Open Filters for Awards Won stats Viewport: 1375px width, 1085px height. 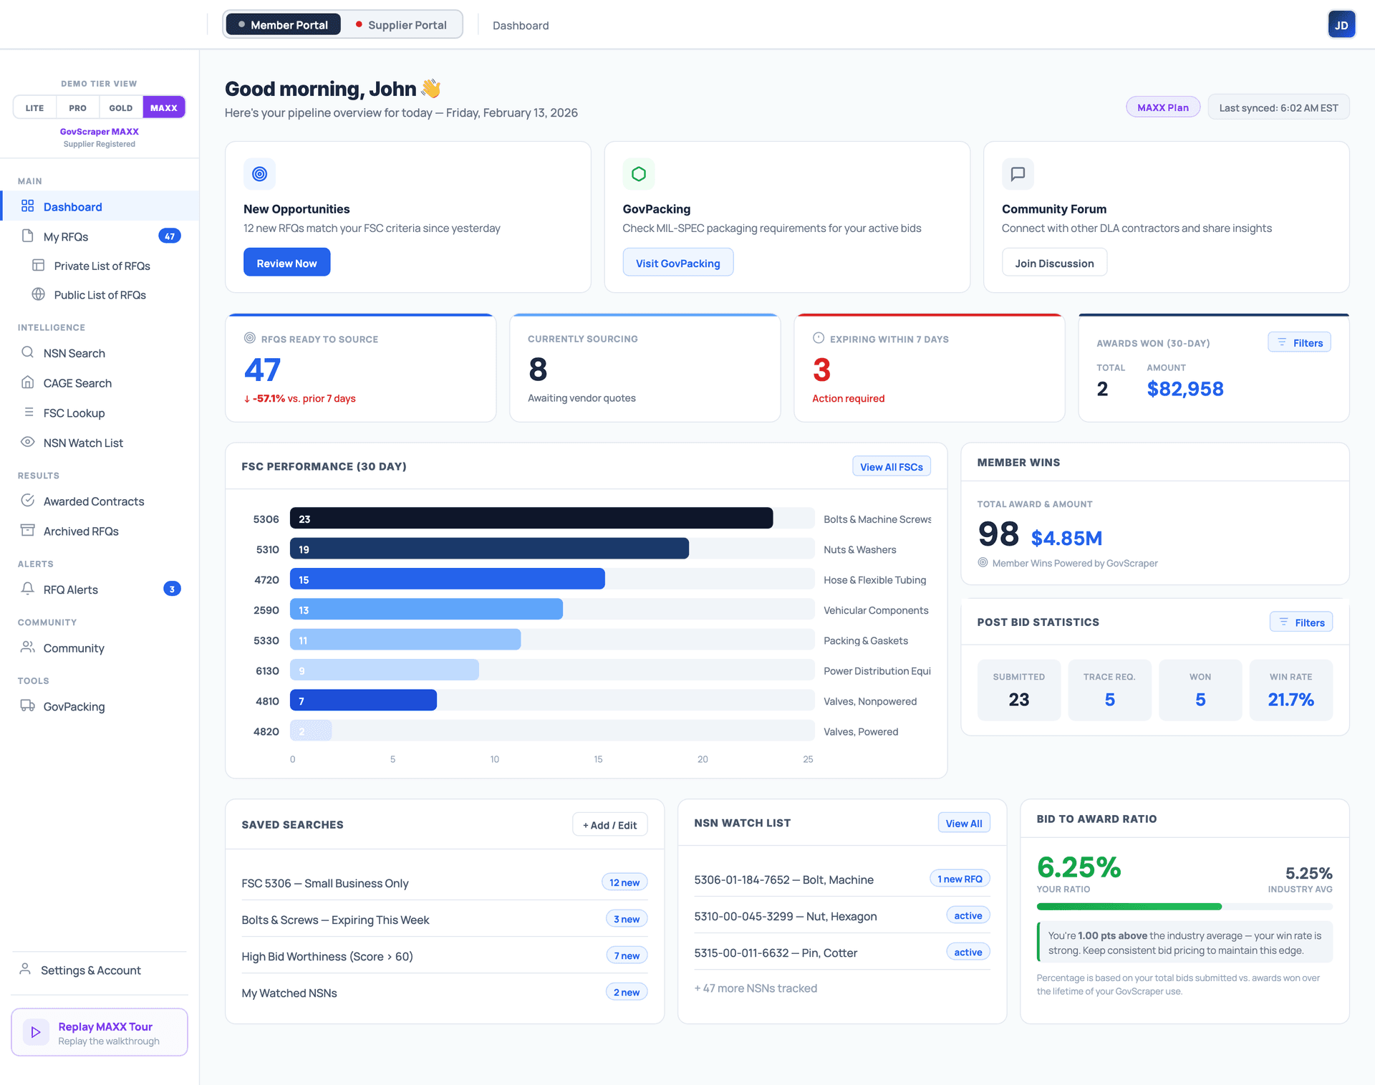coord(1299,342)
